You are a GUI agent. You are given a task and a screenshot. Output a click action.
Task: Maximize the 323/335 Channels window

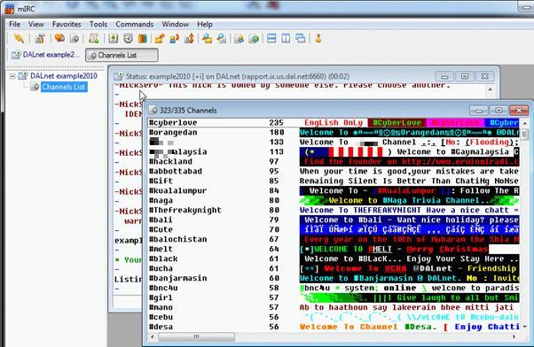[x=499, y=111]
